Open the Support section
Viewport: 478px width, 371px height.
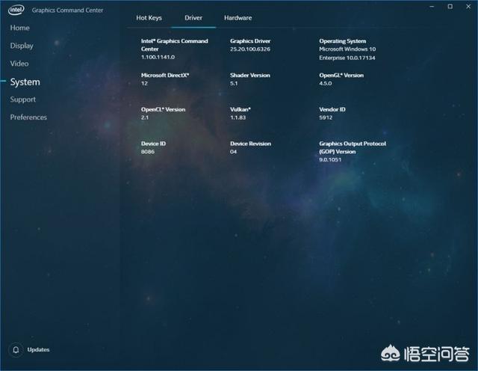(23, 99)
